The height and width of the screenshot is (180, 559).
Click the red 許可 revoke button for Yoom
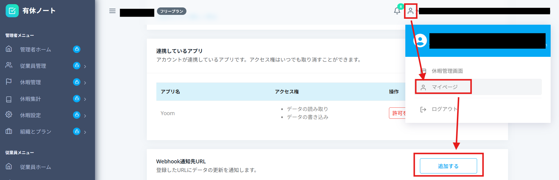(x=397, y=113)
